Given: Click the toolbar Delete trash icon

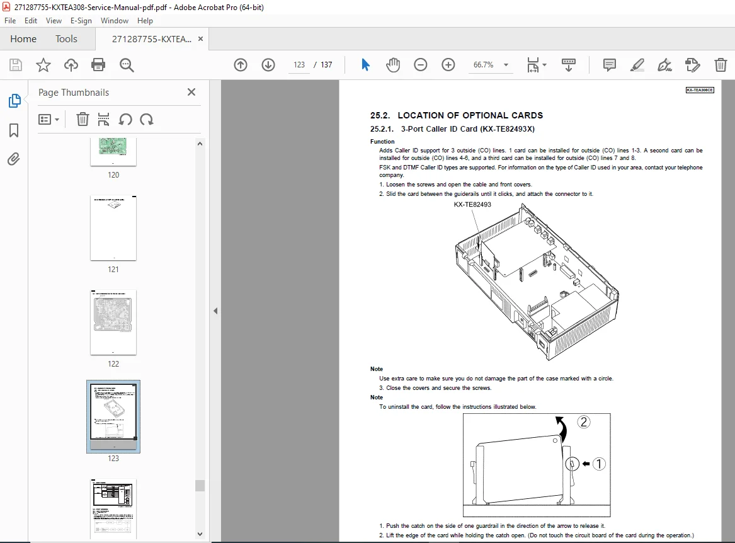Looking at the screenshot, I should [x=721, y=65].
